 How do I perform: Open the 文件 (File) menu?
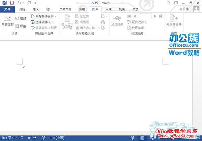(7, 9)
